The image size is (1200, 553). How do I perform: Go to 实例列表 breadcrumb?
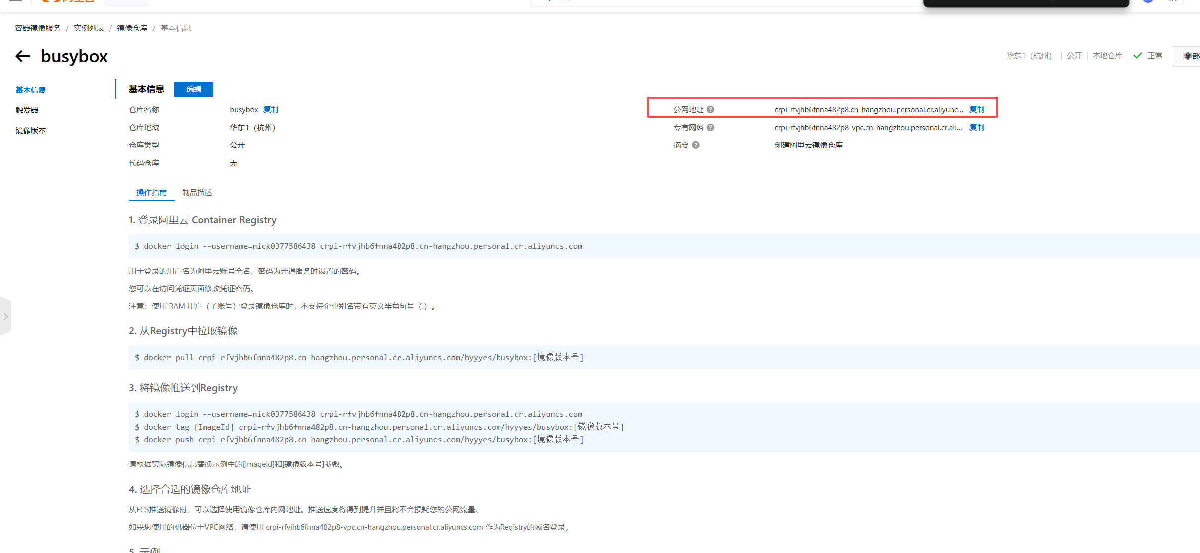pos(89,28)
